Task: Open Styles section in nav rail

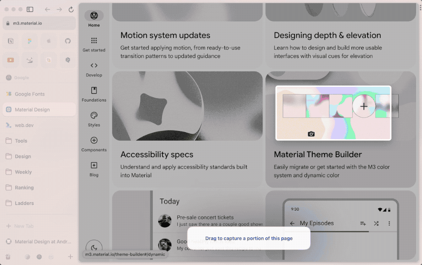Action: [x=94, y=119]
